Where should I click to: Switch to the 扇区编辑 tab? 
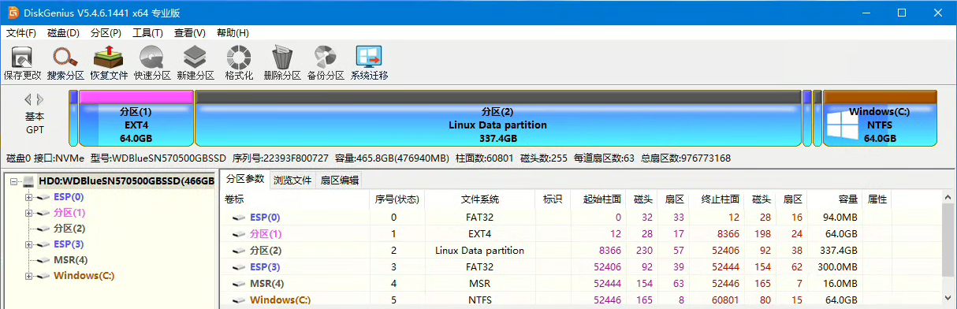[340, 180]
